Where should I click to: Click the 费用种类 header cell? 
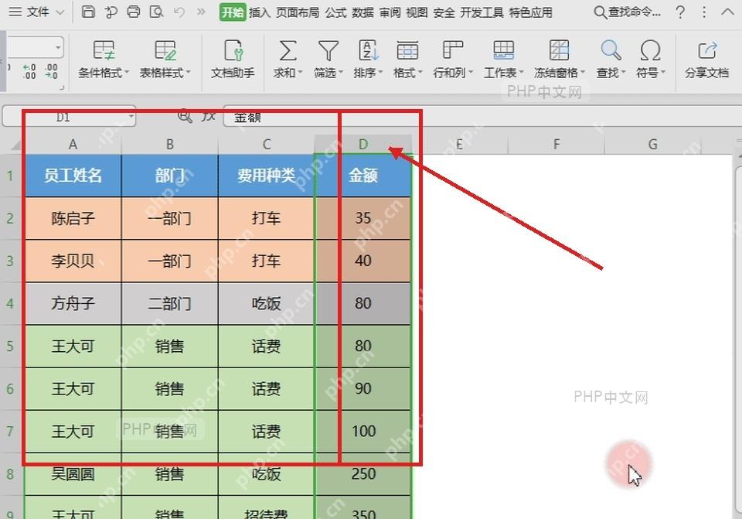pos(267,176)
